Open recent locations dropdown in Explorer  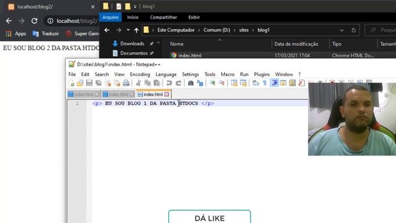click(x=128, y=30)
